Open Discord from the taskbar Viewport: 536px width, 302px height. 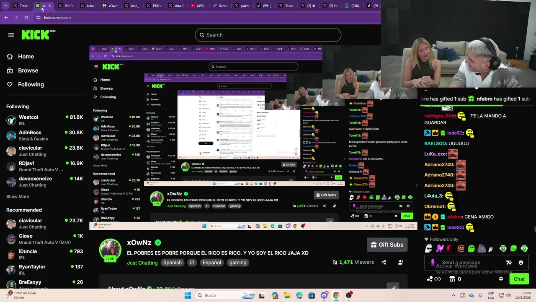coord(324,295)
